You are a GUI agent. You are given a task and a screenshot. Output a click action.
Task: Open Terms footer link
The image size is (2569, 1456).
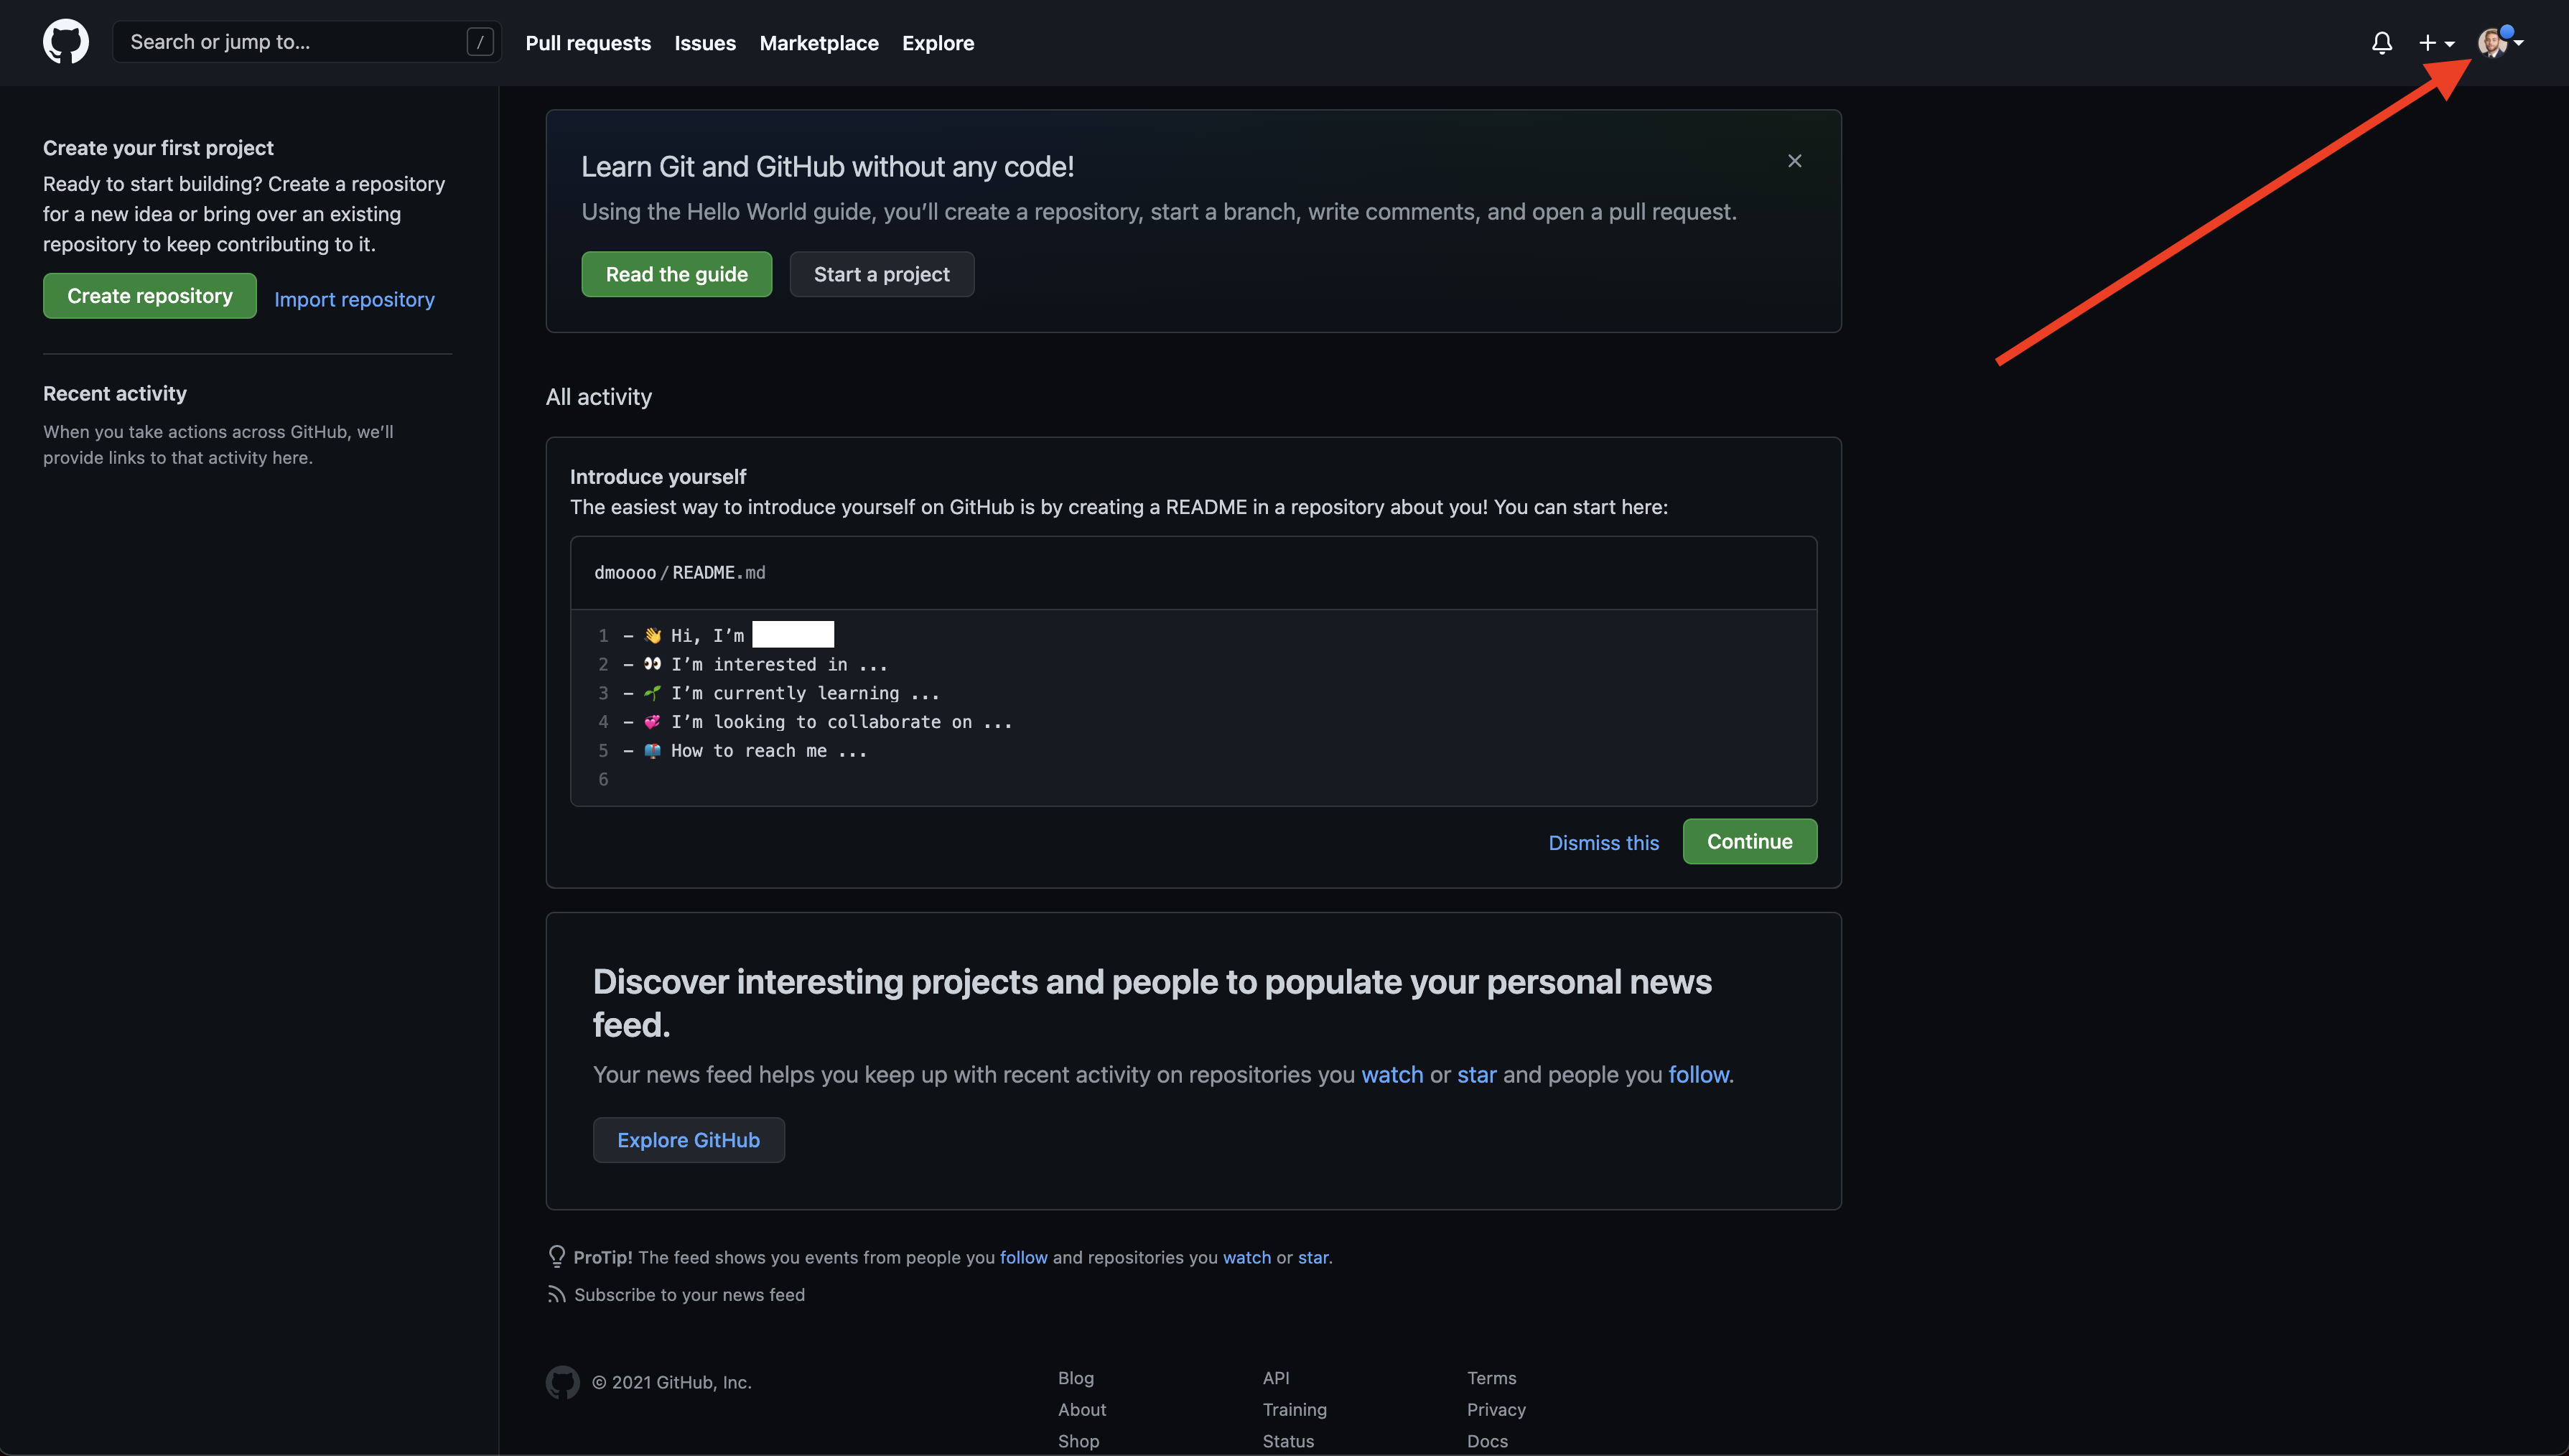(x=1492, y=1377)
